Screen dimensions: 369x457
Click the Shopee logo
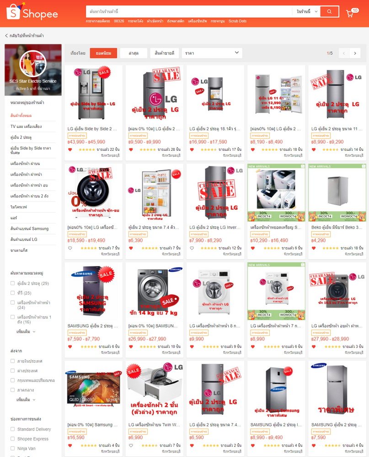(32, 12)
